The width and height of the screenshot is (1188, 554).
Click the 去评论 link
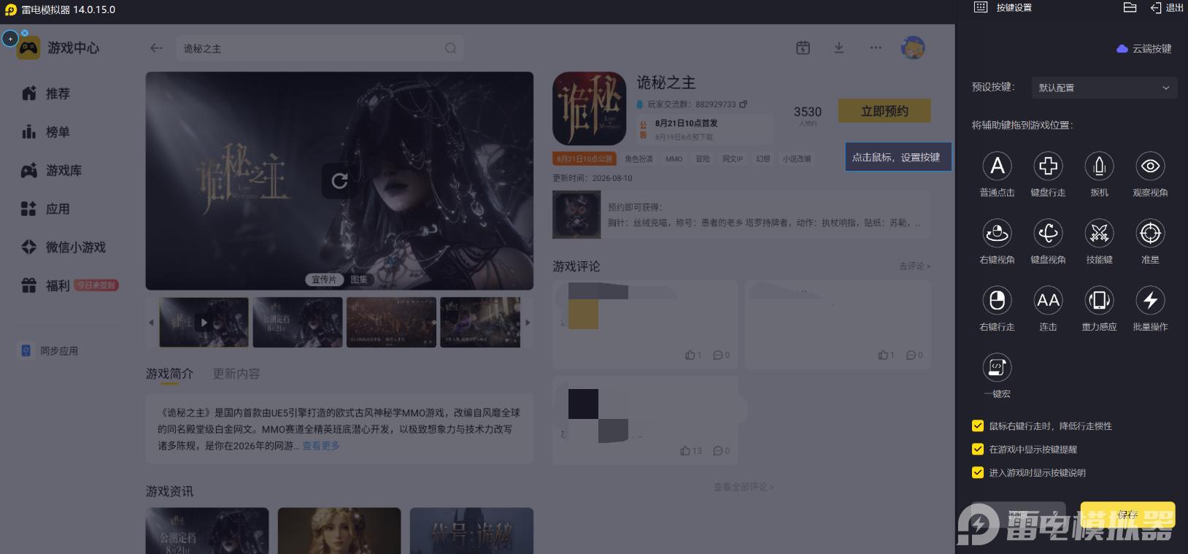(x=915, y=266)
